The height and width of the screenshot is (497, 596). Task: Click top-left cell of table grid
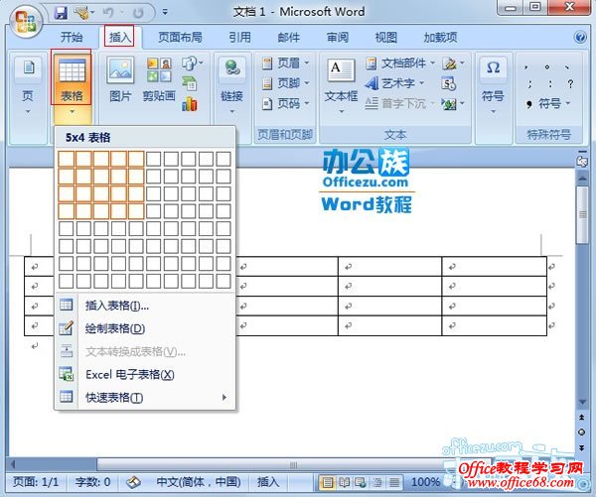click(67, 159)
